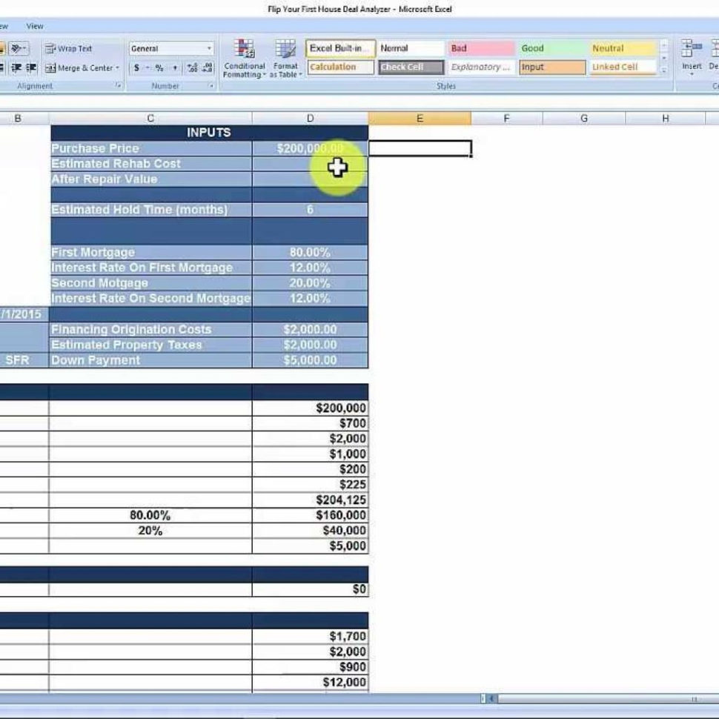Open Format as Table gallery
The width and height of the screenshot is (719, 719).
click(285, 59)
